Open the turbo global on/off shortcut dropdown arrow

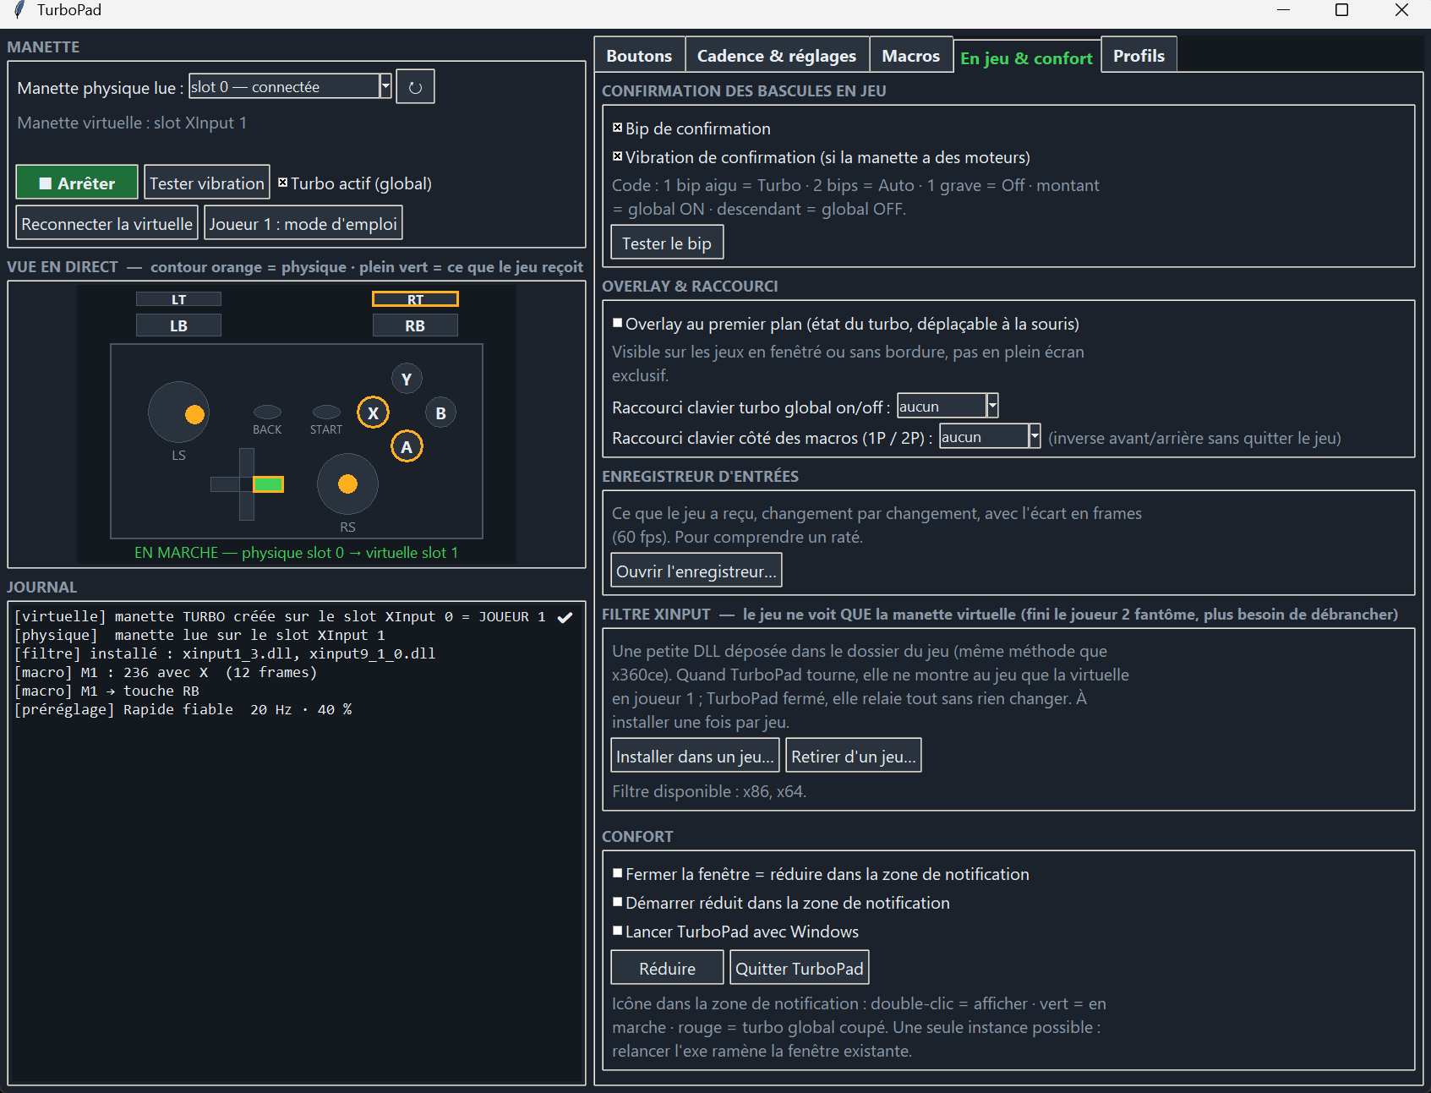tap(992, 406)
